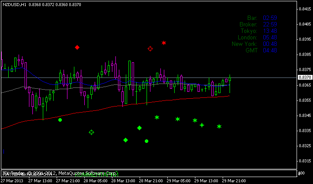This screenshot has height=184, width=313.
Task: Click the red asterisk marker
Action: pyautogui.click(x=164, y=43)
